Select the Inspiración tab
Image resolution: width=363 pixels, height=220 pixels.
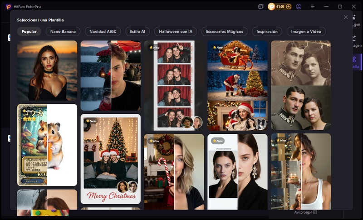267,31
